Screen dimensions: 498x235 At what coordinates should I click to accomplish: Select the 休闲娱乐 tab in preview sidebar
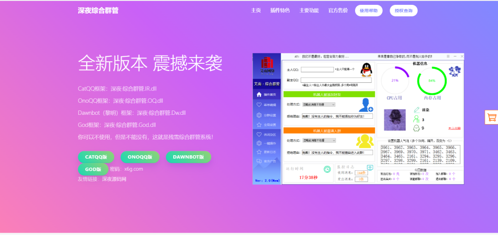point(267,134)
